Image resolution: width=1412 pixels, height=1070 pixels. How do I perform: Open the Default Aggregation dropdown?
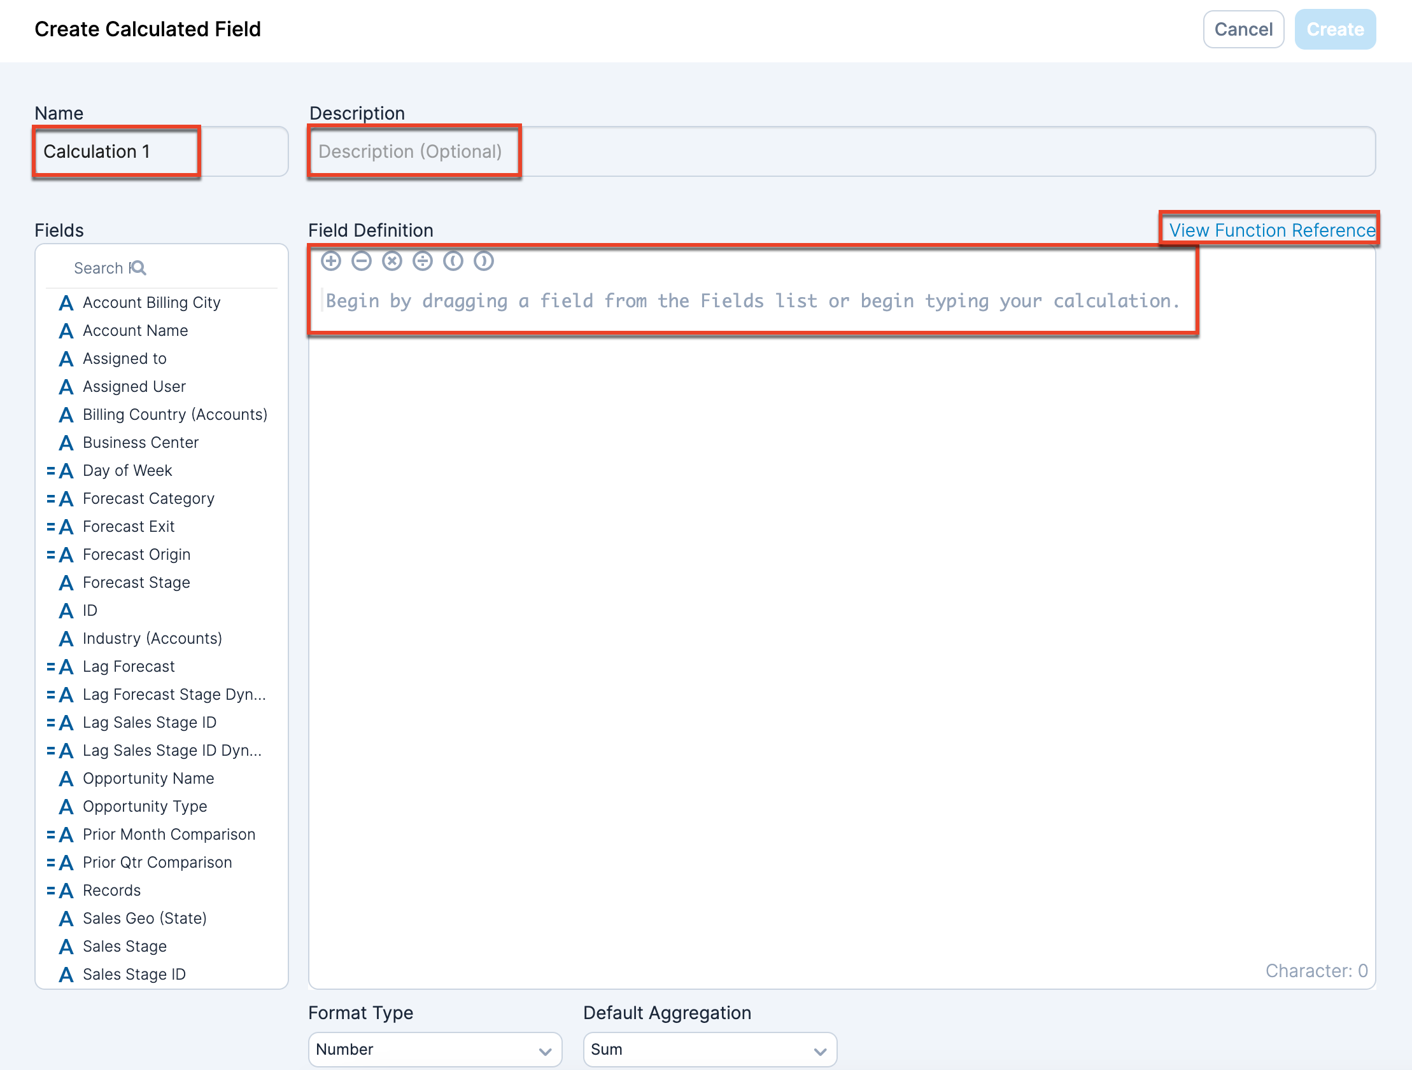point(709,1050)
